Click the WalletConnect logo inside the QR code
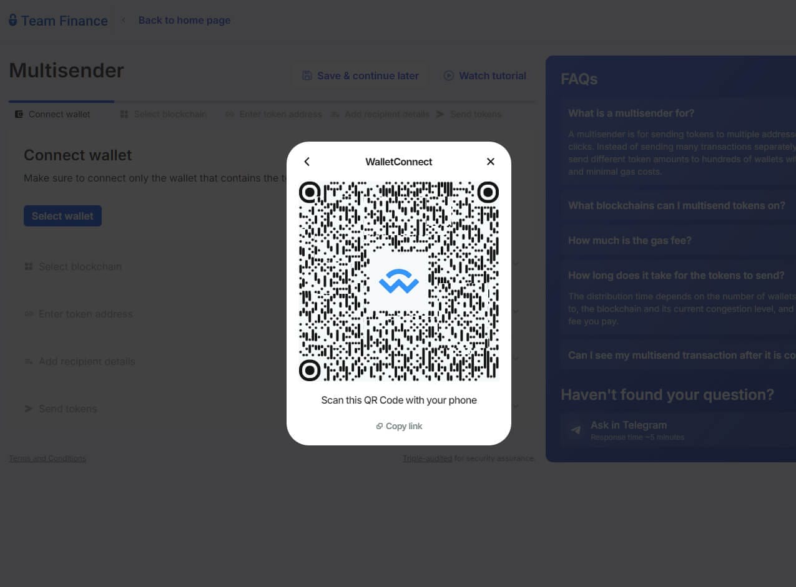The width and height of the screenshot is (796, 587). (399, 280)
